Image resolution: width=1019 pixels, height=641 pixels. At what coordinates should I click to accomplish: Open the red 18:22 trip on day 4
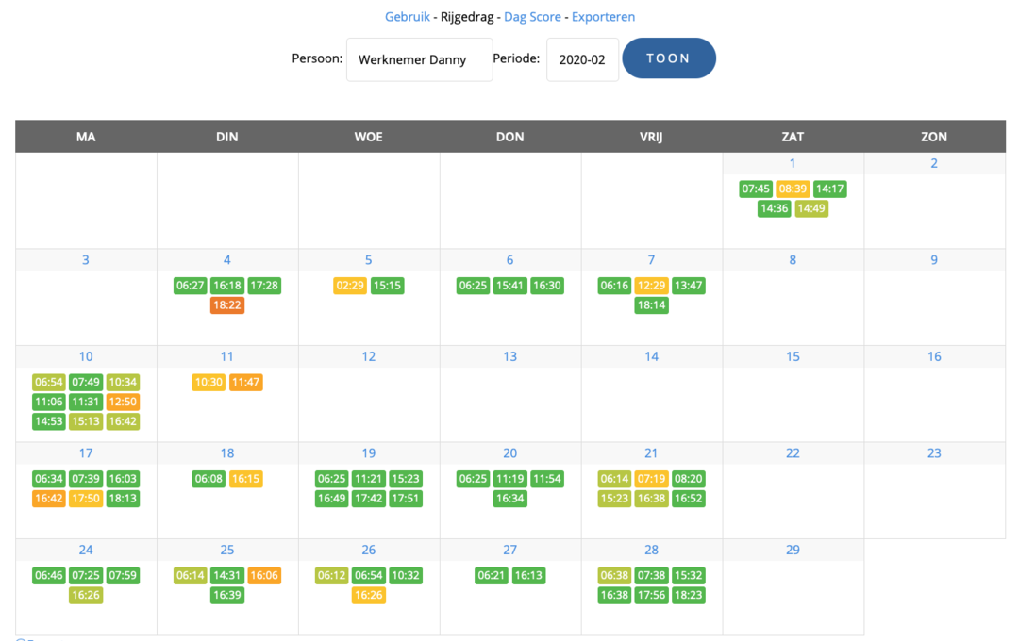[227, 305]
